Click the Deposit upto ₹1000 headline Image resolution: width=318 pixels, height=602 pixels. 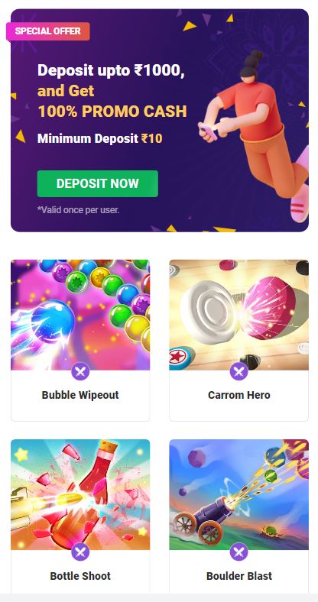(111, 70)
